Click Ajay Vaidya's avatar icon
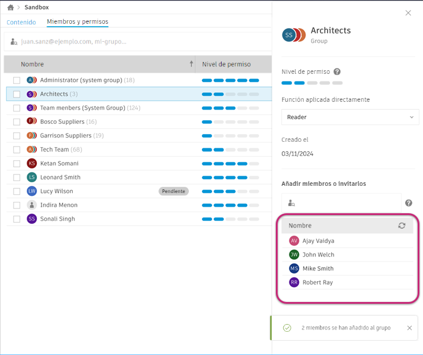The height and width of the screenshot is (355, 423). click(x=294, y=241)
